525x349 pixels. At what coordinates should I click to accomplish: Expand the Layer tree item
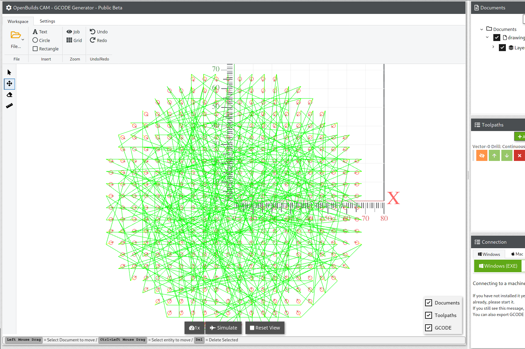493,47
